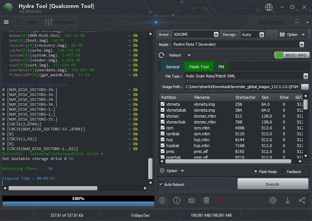Expand the Option arrow below partition table
This screenshot has height=221, width=312.
pos(182,171)
